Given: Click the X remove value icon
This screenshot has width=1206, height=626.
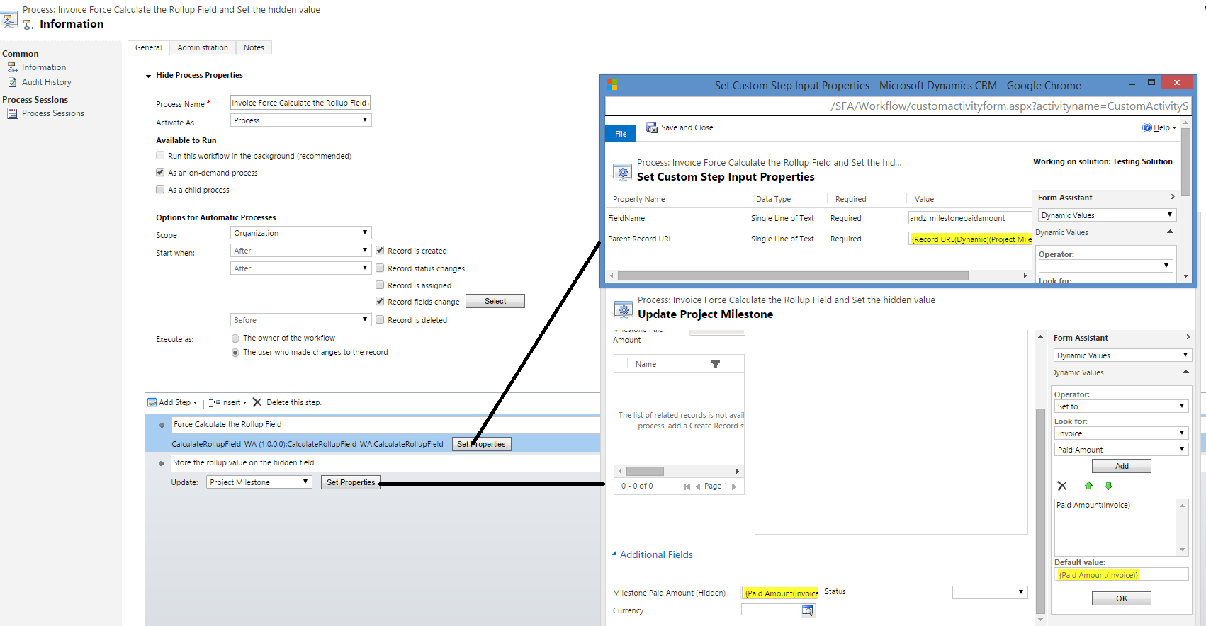Looking at the screenshot, I should pos(1061,486).
